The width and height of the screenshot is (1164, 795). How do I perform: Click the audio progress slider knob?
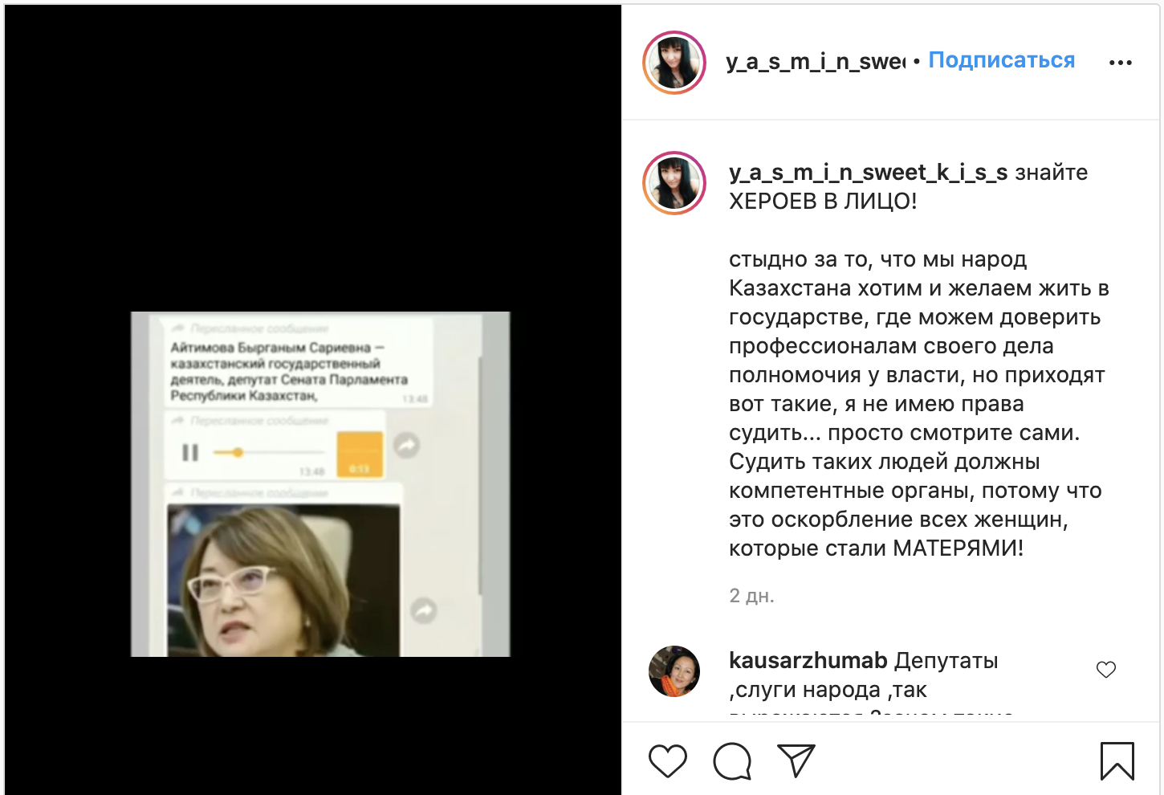point(238,453)
